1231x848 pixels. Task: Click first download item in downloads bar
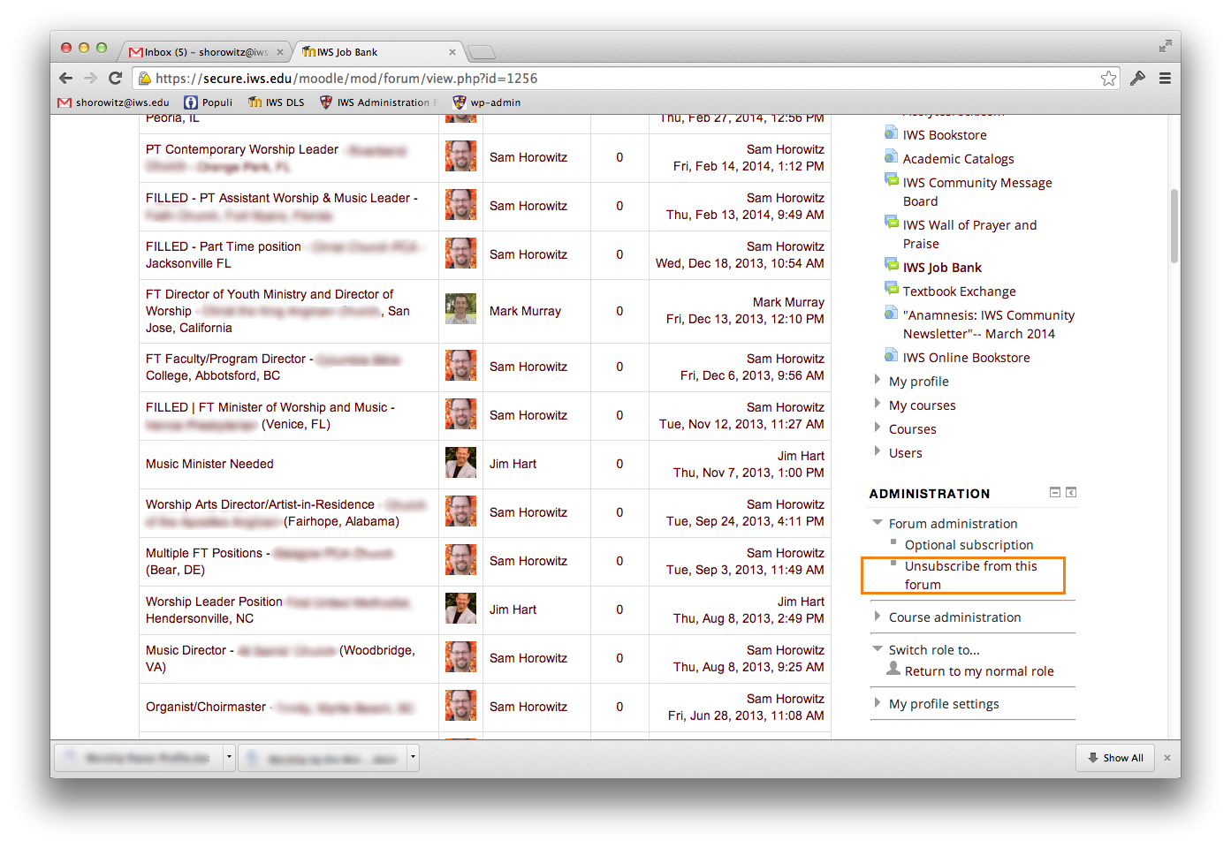[139, 757]
